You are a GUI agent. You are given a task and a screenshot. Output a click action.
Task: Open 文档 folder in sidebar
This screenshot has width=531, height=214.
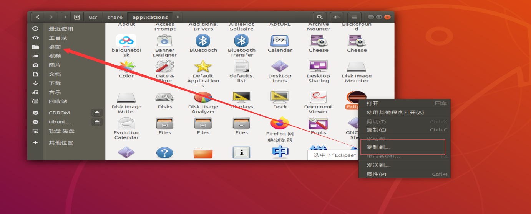[55, 74]
